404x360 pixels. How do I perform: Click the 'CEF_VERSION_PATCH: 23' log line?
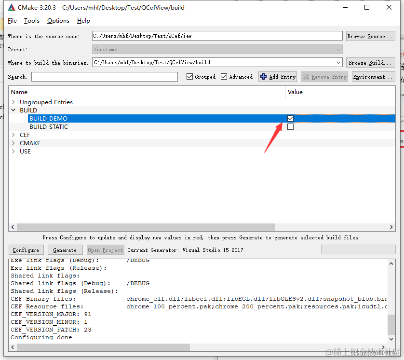coord(51,330)
